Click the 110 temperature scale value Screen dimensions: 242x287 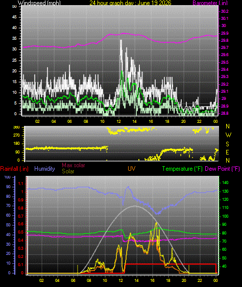tap(225, 207)
